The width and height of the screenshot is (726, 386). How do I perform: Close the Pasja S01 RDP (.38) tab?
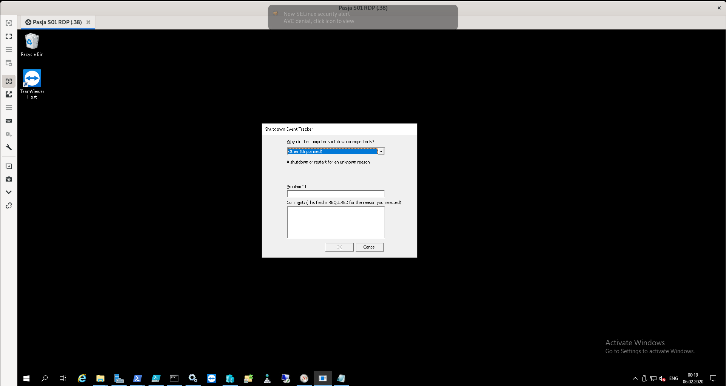(x=88, y=22)
